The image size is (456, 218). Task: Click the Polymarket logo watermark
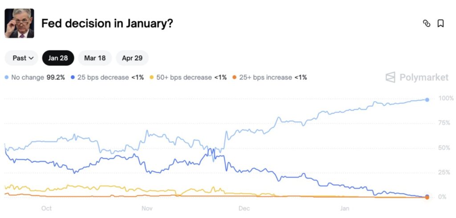(417, 78)
